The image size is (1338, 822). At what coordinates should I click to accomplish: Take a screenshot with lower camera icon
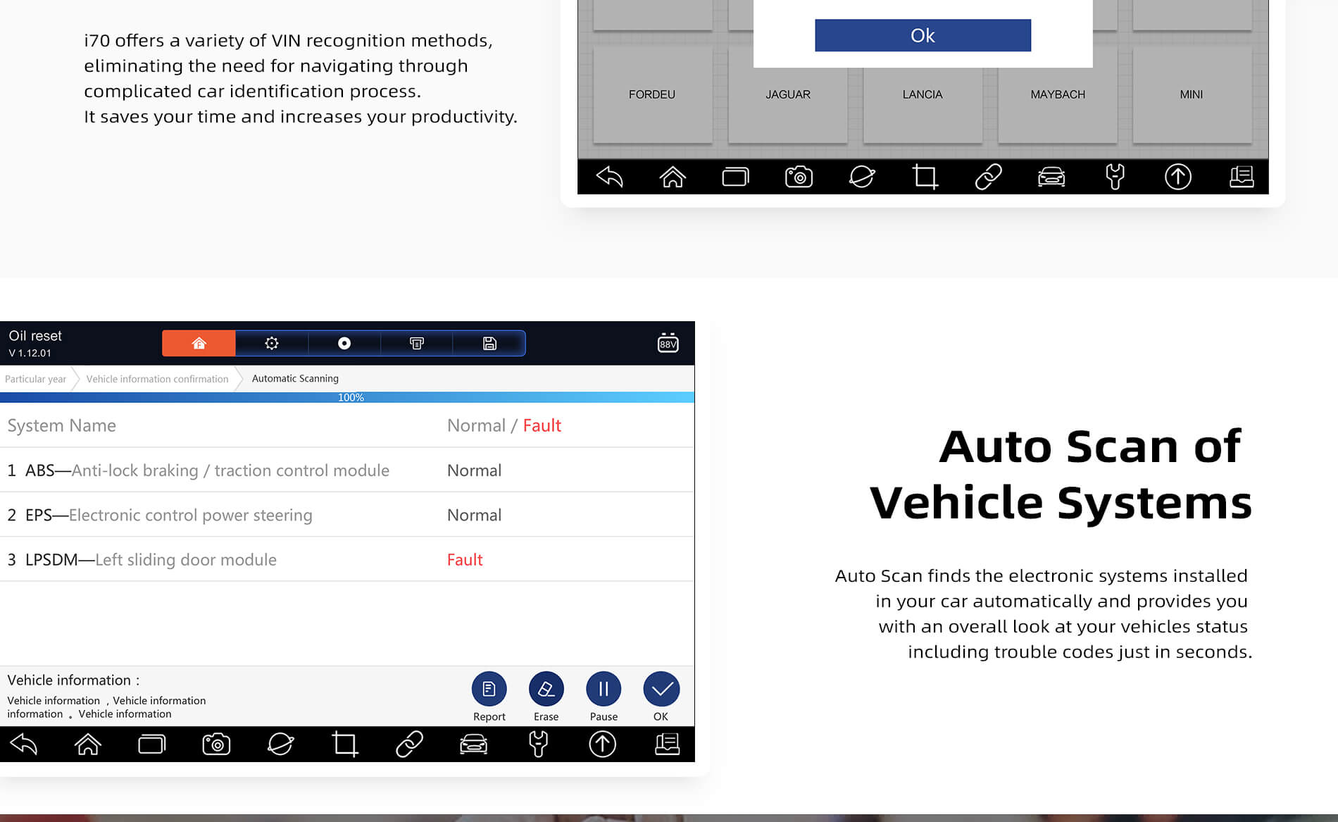pyautogui.click(x=216, y=744)
